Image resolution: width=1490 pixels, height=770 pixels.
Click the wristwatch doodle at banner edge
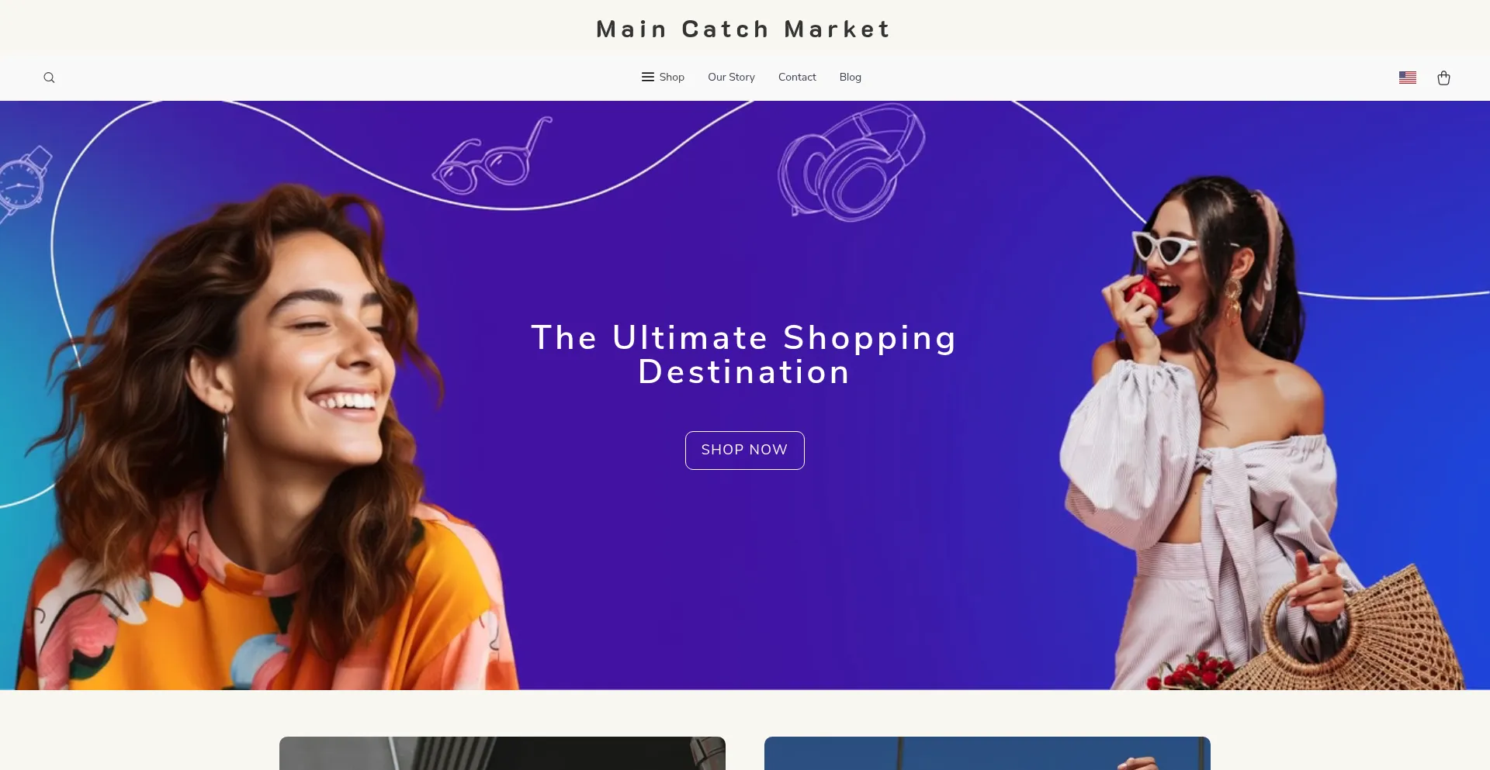[x=24, y=184]
